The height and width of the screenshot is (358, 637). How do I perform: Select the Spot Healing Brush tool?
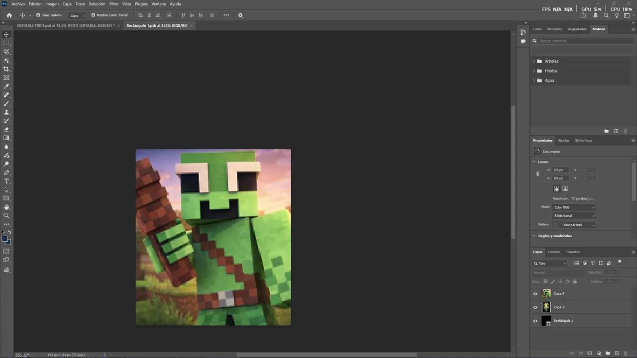pyautogui.click(x=6, y=95)
